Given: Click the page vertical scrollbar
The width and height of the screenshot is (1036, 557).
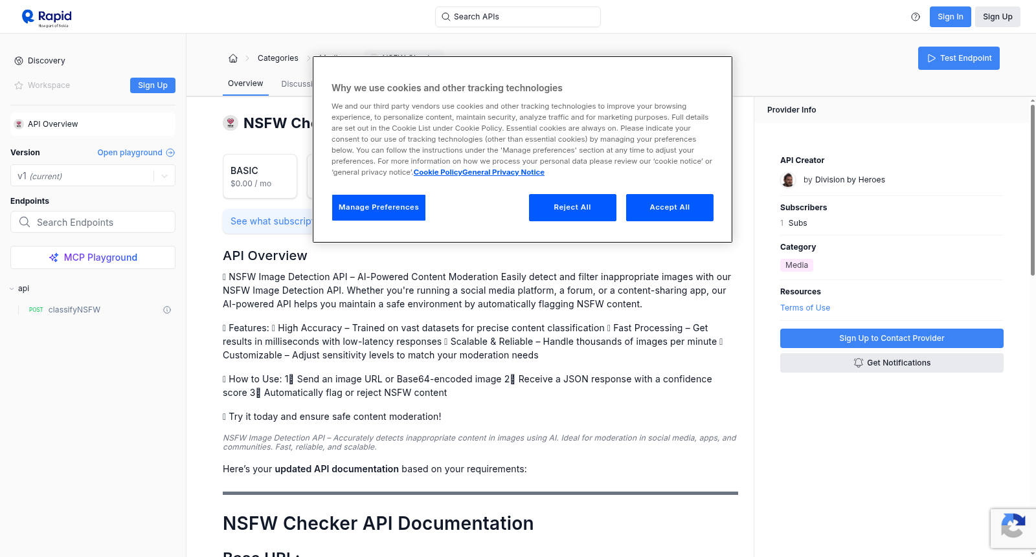Looking at the screenshot, I should pos(1032,190).
